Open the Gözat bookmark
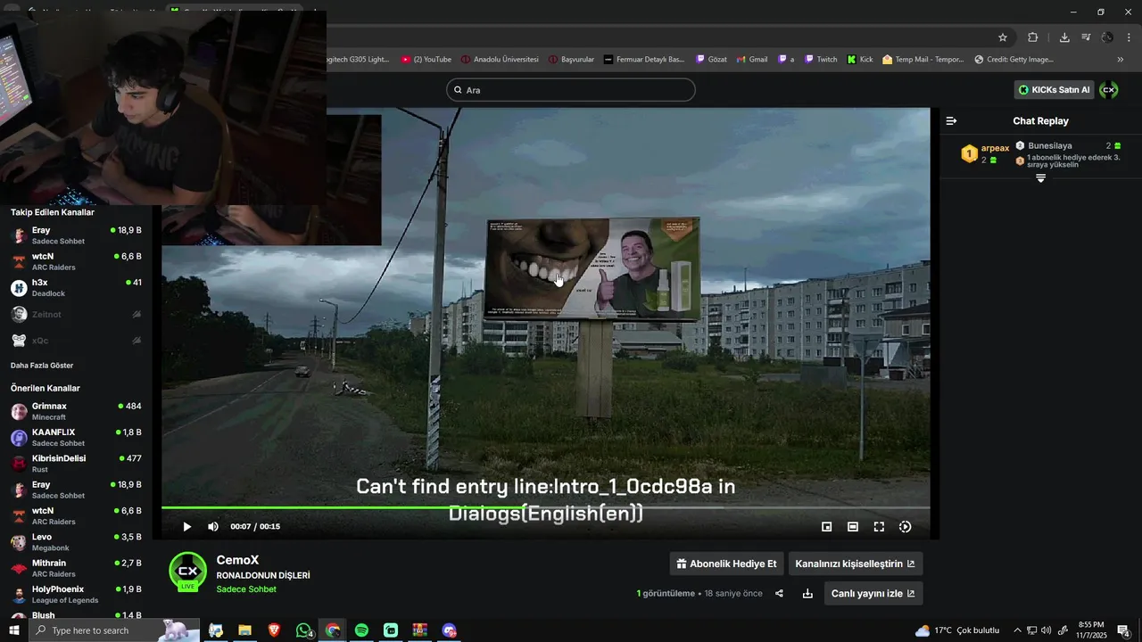Viewport: 1142px width, 642px height. [x=711, y=60]
